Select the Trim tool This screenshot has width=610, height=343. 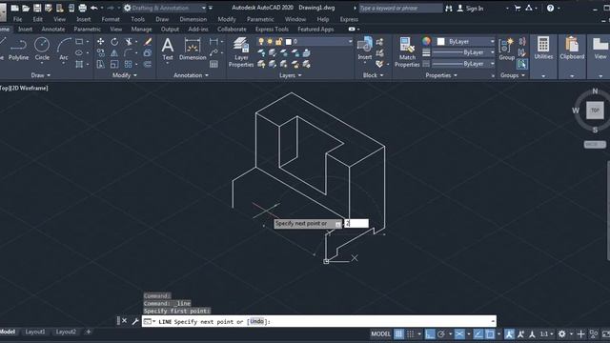pos(129,42)
